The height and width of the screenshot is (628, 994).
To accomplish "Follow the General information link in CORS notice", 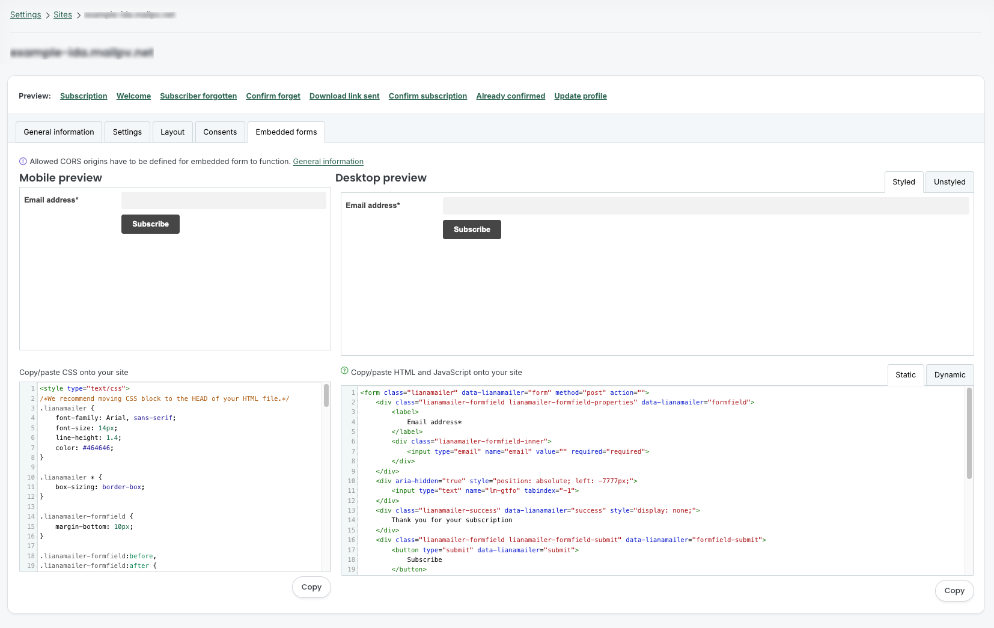I will pyautogui.click(x=328, y=162).
